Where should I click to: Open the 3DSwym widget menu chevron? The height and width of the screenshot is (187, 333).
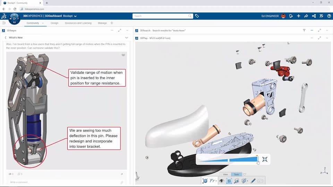(x=127, y=30)
